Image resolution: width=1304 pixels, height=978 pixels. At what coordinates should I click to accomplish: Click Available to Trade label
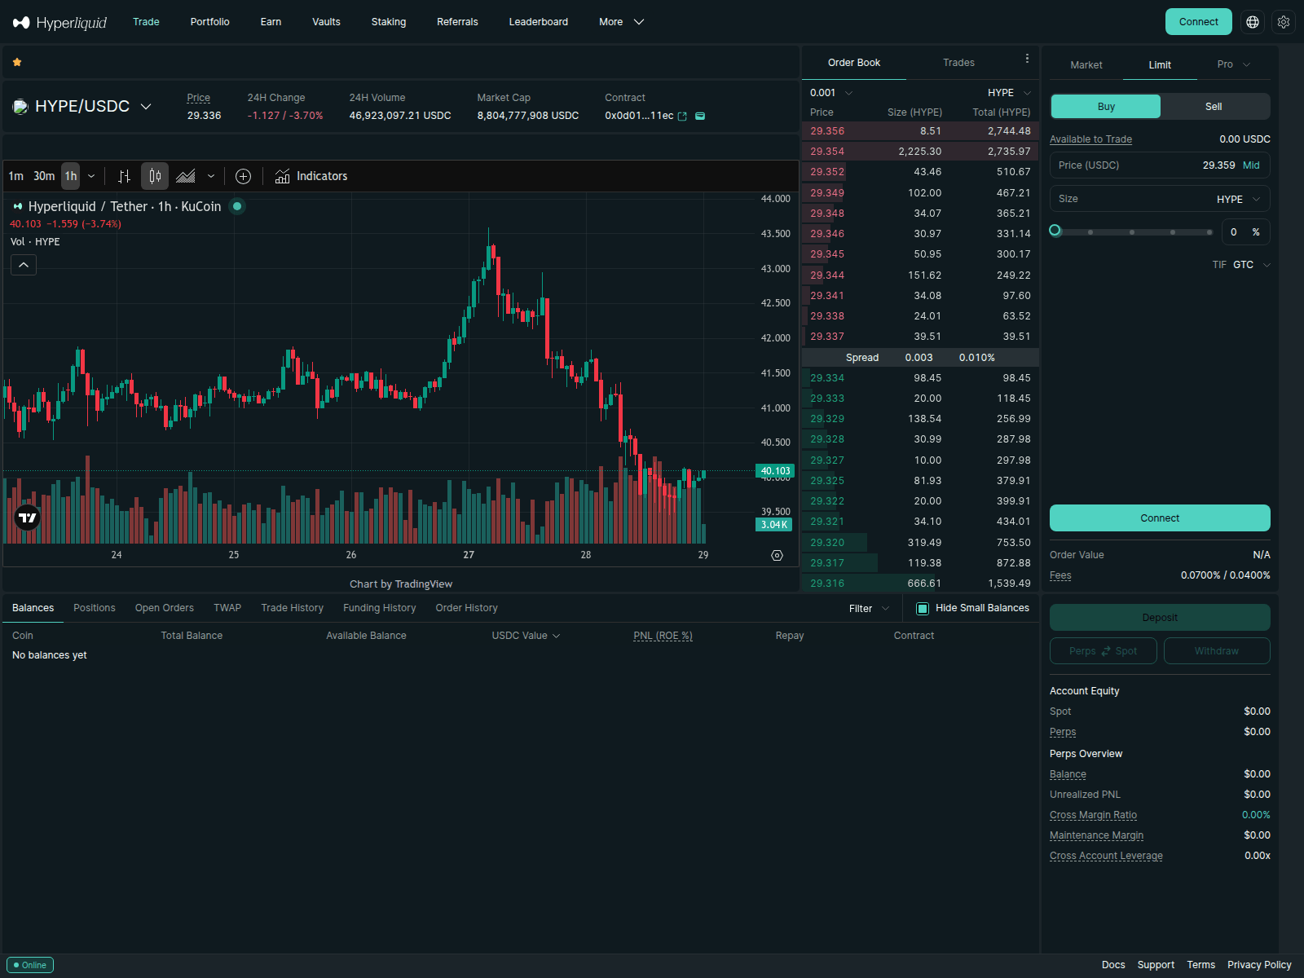(x=1090, y=139)
